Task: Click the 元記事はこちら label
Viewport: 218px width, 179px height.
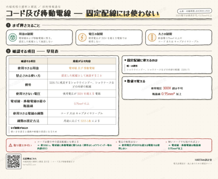Action: [30, 158]
